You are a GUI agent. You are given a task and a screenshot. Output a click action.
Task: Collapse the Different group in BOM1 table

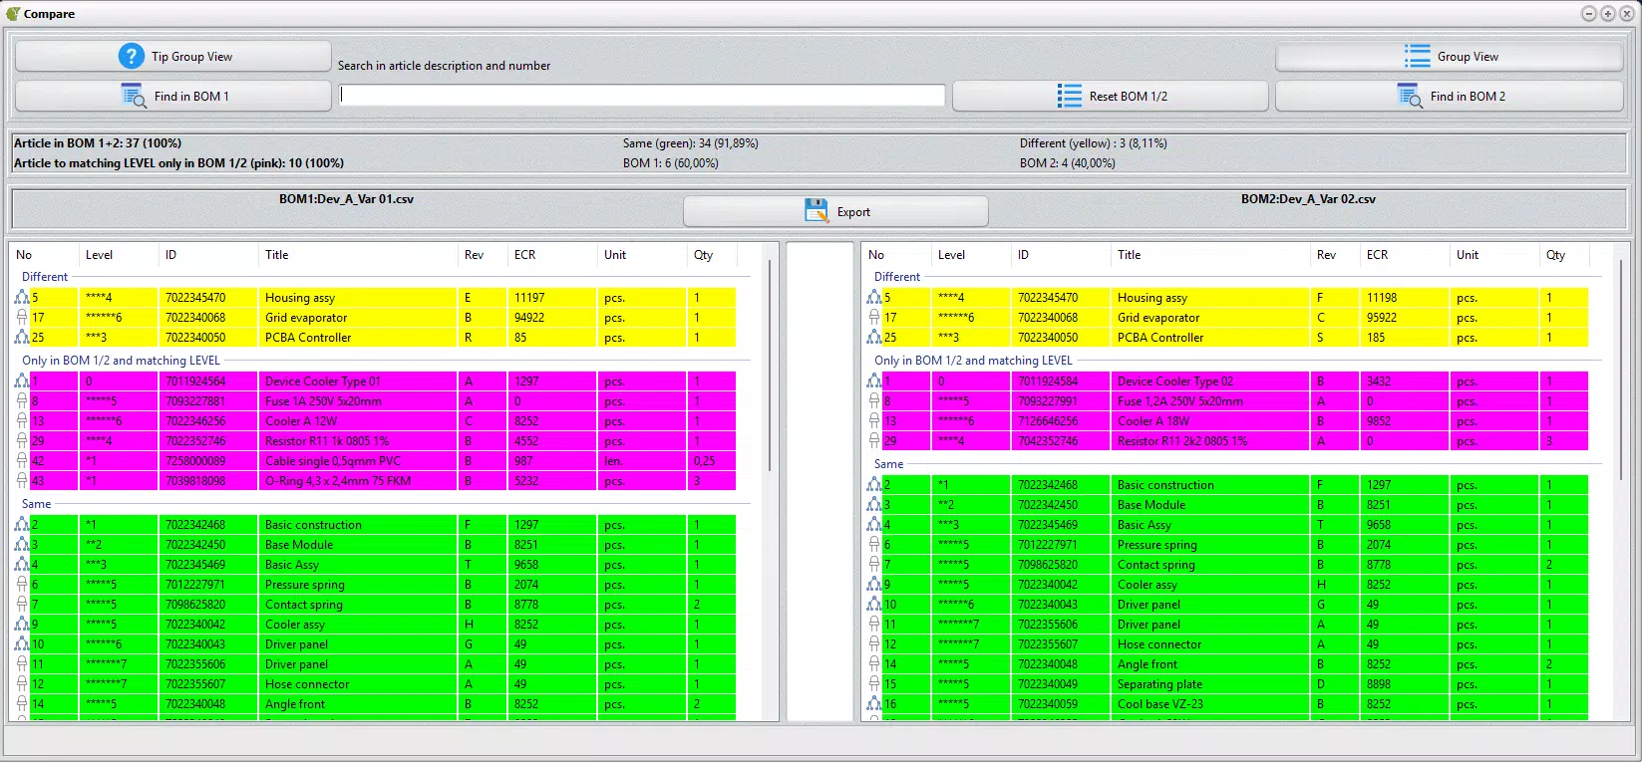pyautogui.click(x=45, y=277)
